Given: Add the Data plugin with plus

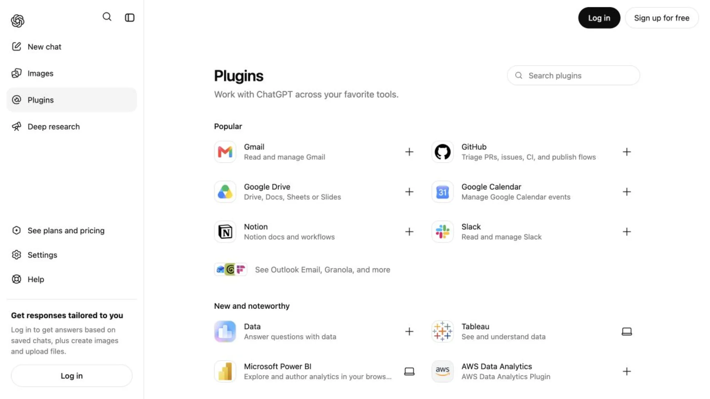Looking at the screenshot, I should click(x=409, y=331).
